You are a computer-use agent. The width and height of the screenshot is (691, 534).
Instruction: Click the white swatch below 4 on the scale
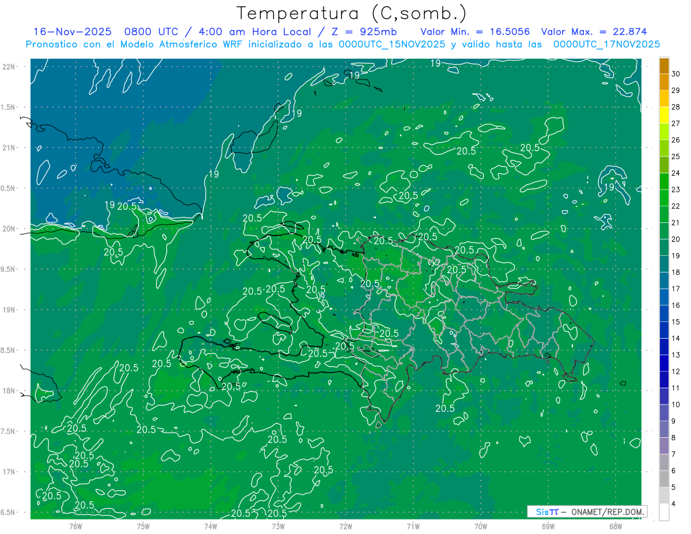pos(664,512)
